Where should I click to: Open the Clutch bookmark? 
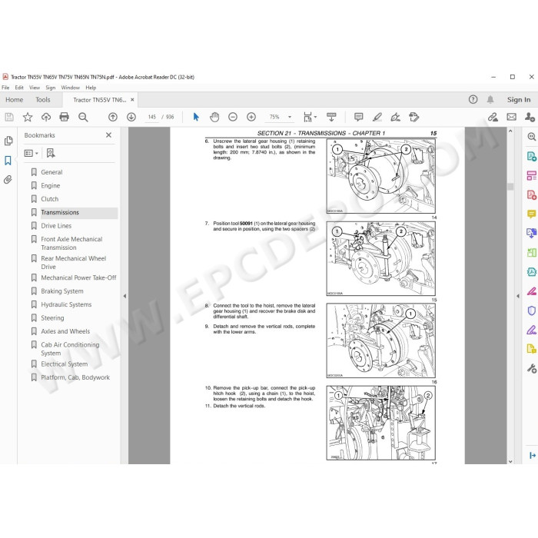(50, 199)
